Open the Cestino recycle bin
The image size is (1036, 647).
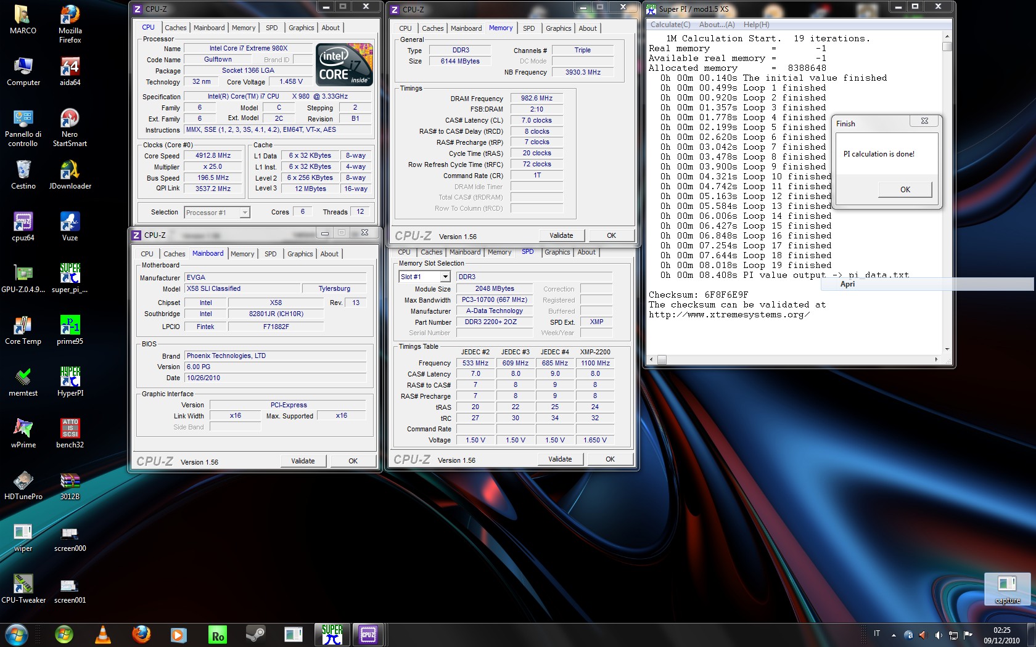pyautogui.click(x=23, y=174)
